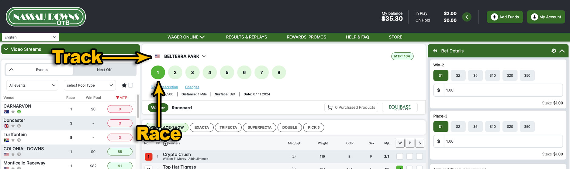Select $5 stake for Win-2
This screenshot has height=169, width=570.
coord(475,75)
